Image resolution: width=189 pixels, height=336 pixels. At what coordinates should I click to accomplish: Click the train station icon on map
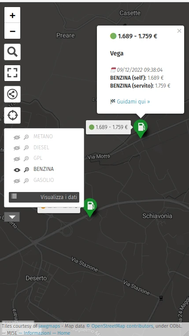tap(161, 298)
